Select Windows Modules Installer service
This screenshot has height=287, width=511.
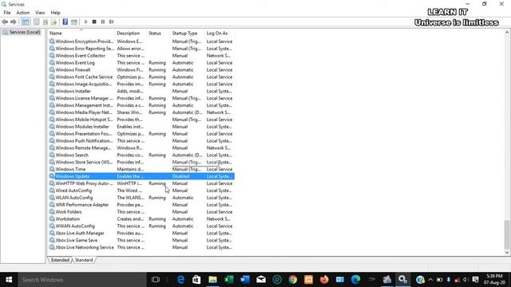141,127
